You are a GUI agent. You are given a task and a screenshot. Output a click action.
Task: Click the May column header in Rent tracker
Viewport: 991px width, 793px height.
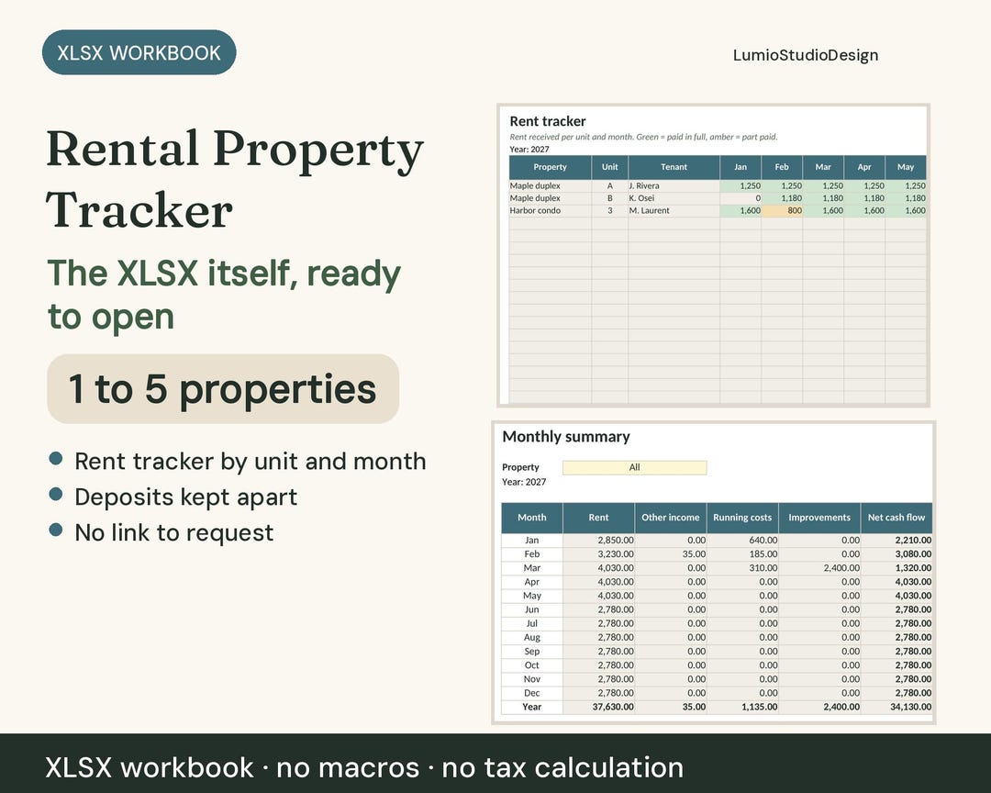click(x=906, y=167)
